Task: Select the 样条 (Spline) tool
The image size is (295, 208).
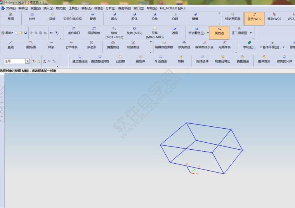Action: [x=51, y=45]
